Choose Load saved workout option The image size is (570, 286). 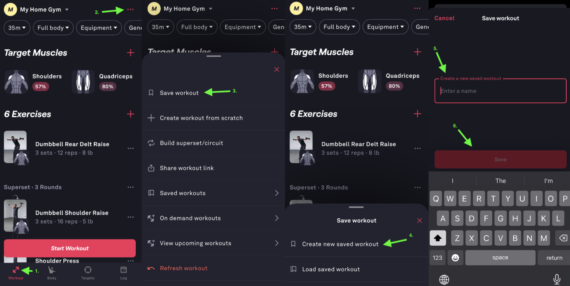pos(331,269)
